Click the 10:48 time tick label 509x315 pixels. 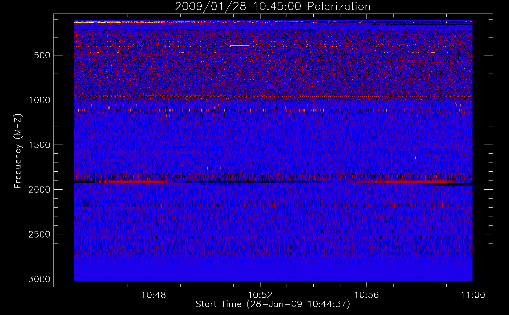(x=154, y=295)
